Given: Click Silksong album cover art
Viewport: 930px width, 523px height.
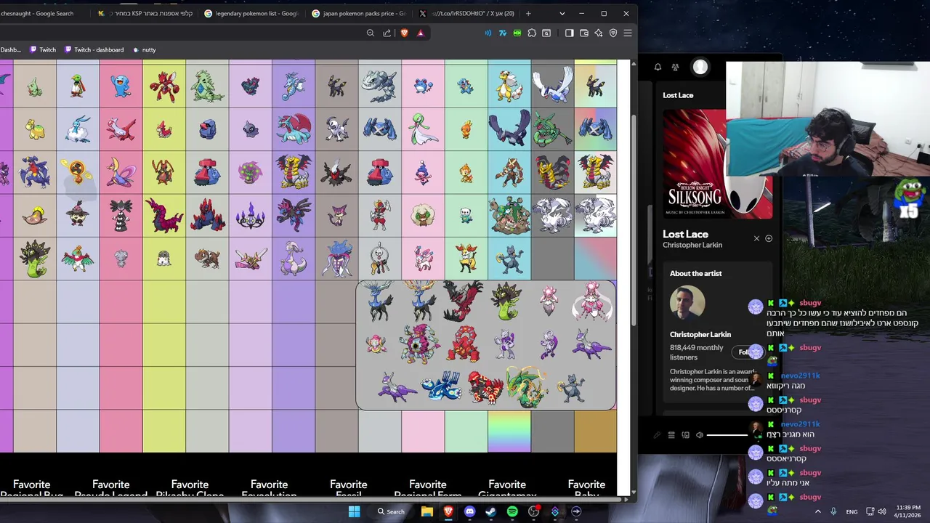Looking at the screenshot, I should coord(717,163).
